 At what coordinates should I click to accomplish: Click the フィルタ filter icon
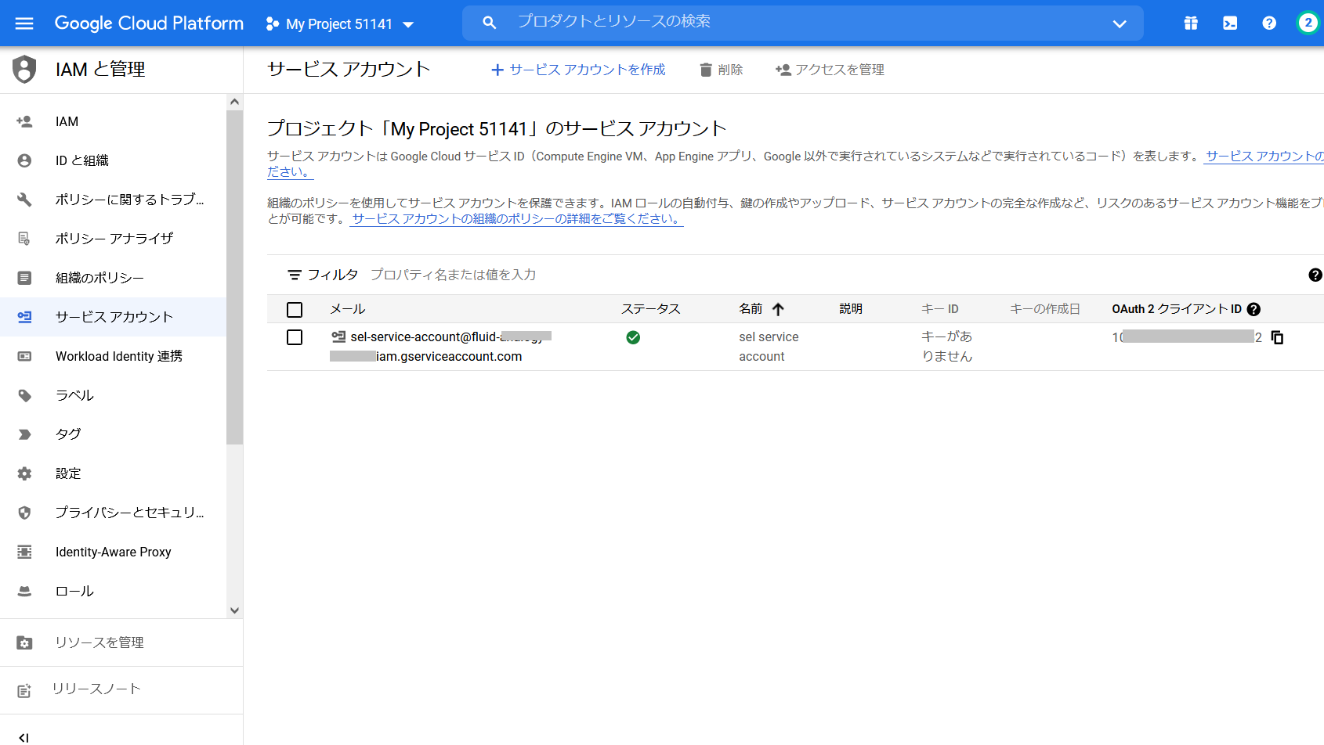295,275
